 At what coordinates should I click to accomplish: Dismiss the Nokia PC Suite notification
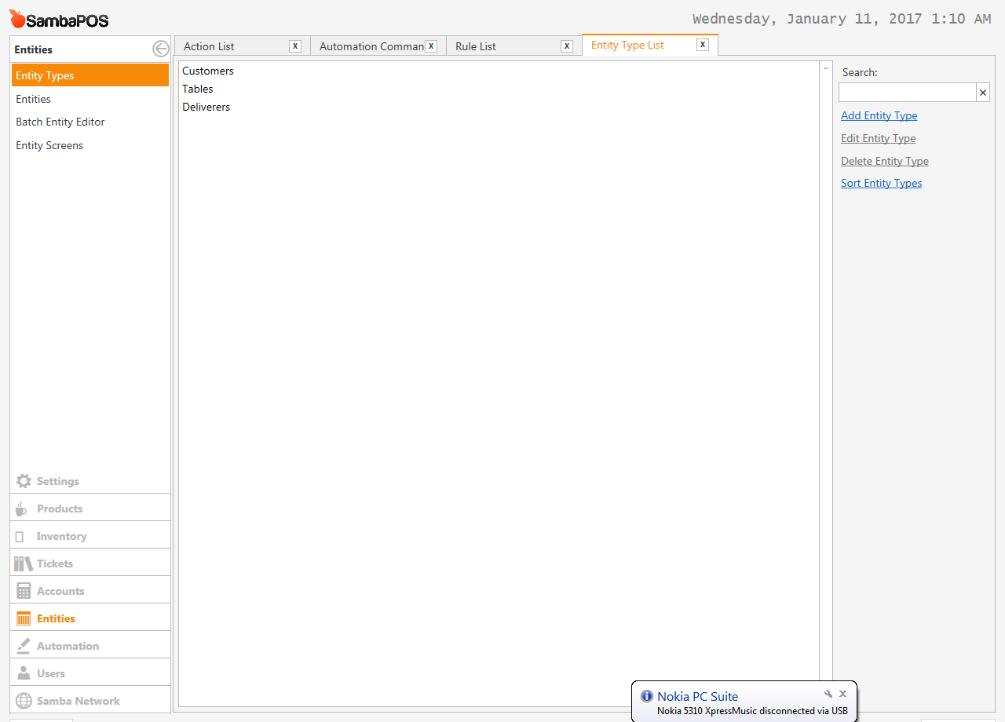(842, 694)
